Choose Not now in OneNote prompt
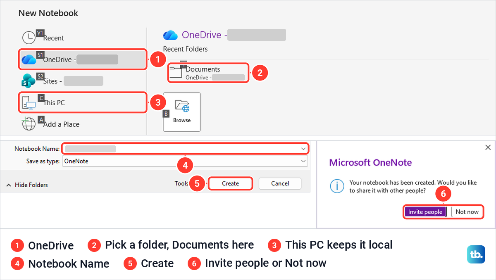The width and height of the screenshot is (496, 280). pyautogui.click(x=467, y=212)
